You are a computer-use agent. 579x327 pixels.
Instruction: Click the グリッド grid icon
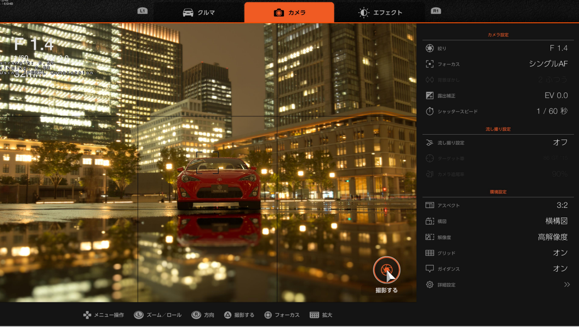(x=429, y=253)
